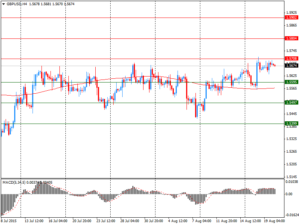Image resolution: width=299 pixels, height=224 pixels.
Task: Click the 7 Aug 04:00 time label
Action: click(201, 221)
